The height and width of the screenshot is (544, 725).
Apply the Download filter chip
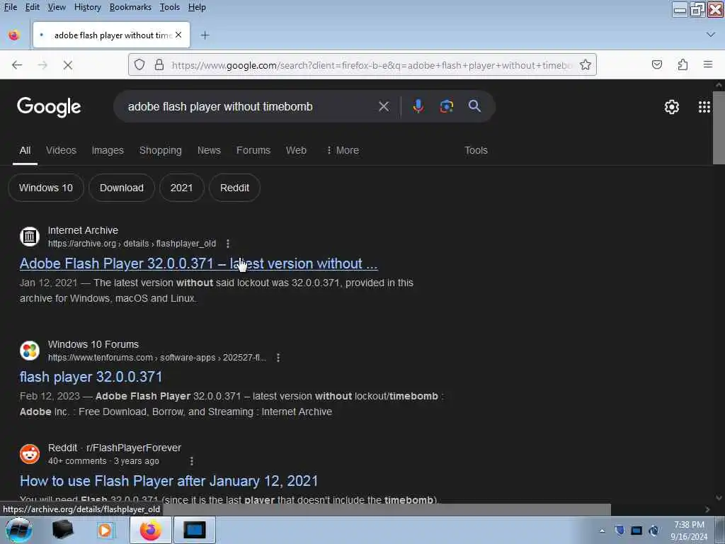coord(122,188)
